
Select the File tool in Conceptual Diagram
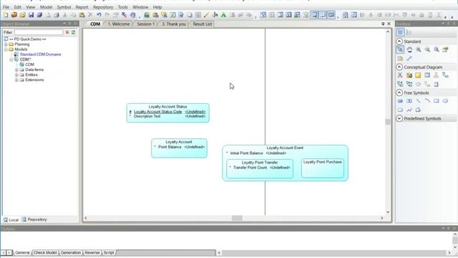click(x=437, y=85)
